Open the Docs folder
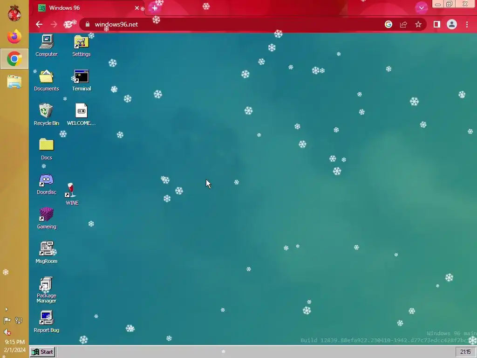Screen dimensions: 477x358 click(46, 149)
